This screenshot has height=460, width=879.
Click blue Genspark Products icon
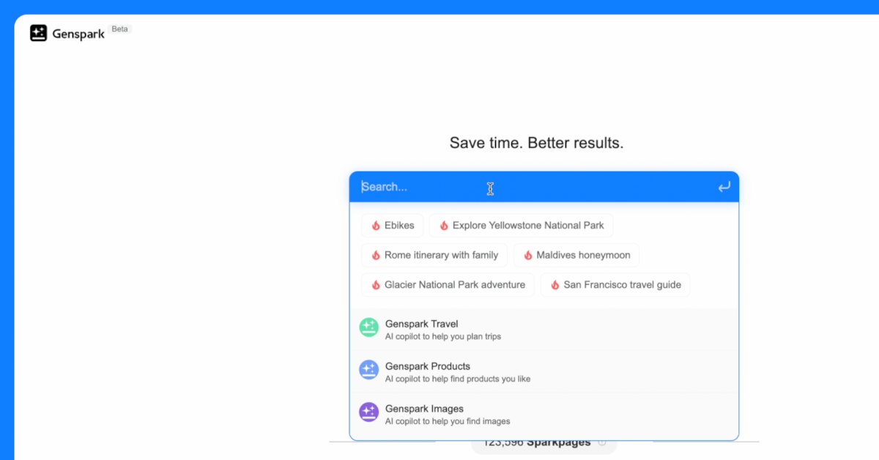click(368, 370)
